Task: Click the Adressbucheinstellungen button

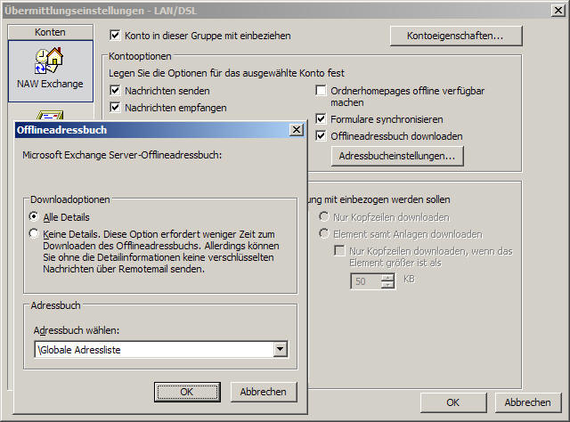Action: pos(397,156)
